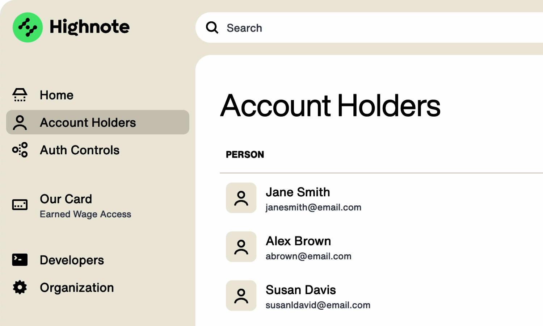The image size is (543, 326).
Task: Open the Developers section
Action: [x=72, y=260]
